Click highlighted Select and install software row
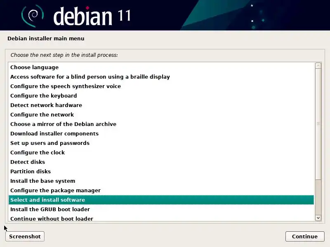 pyautogui.click(x=161, y=200)
